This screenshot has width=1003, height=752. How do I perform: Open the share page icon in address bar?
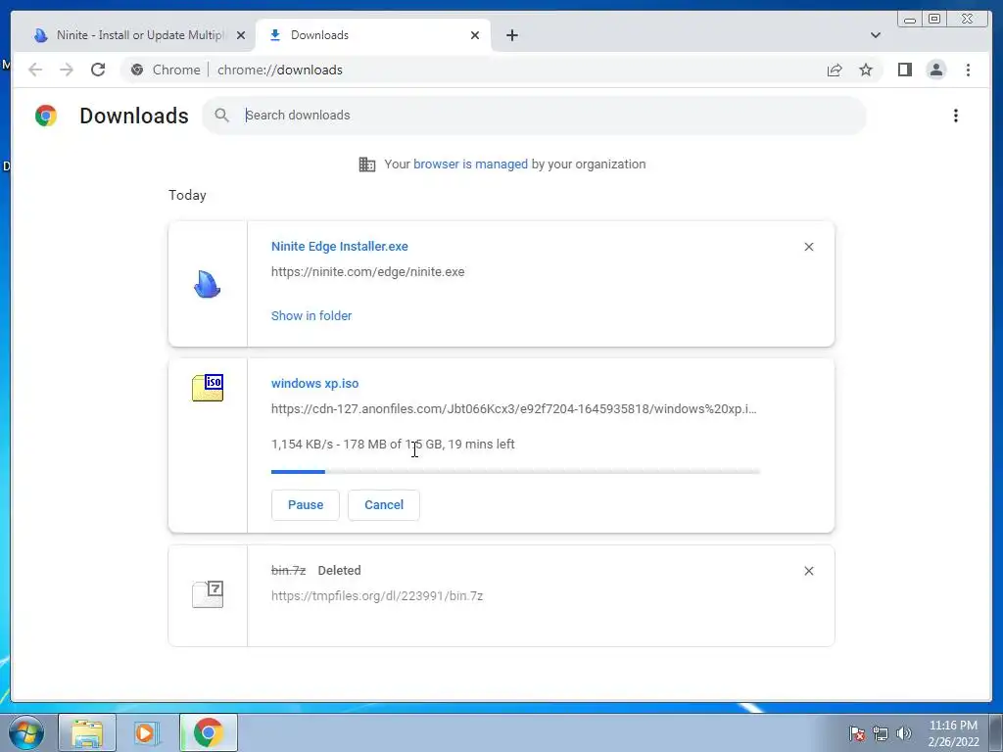tap(835, 70)
